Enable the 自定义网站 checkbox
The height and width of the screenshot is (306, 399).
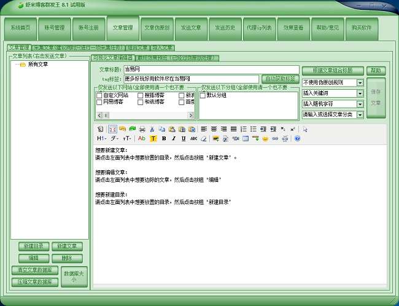tap(99, 95)
